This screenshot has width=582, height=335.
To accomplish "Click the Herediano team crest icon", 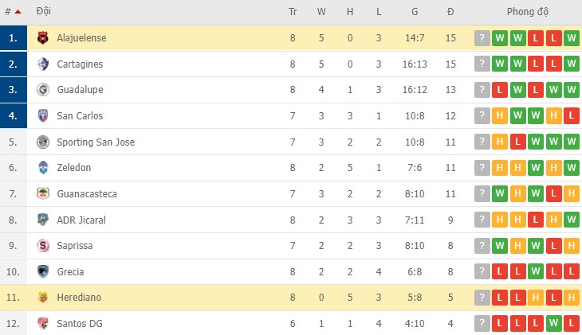I will (x=43, y=298).
